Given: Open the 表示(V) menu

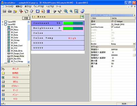Looking at the screenshot, I should pos(28,7).
